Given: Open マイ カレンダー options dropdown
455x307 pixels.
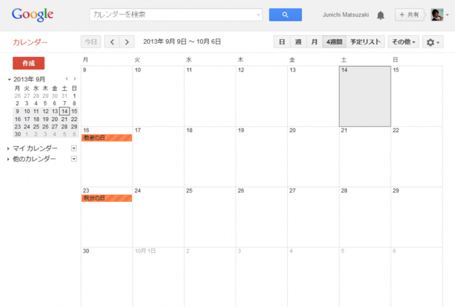Looking at the screenshot, I should pos(74,149).
